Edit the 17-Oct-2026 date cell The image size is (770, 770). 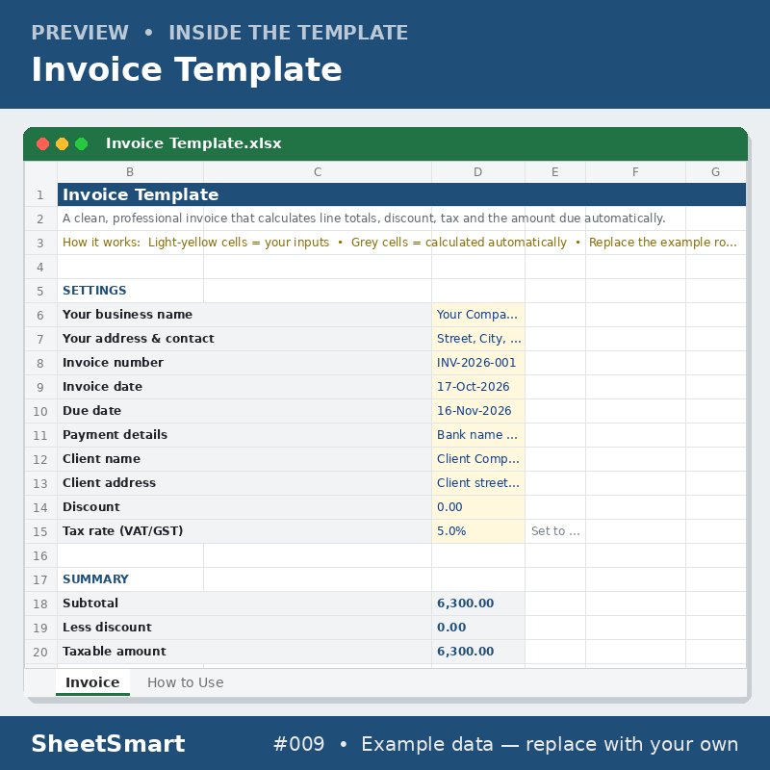click(x=478, y=387)
